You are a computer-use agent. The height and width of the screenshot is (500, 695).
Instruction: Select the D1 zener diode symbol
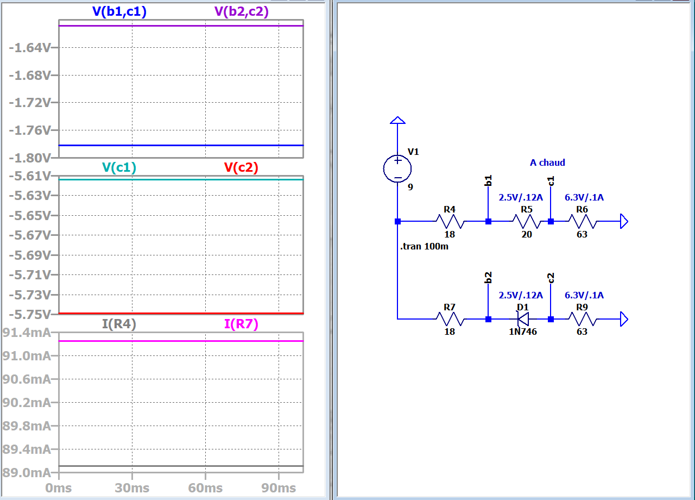pyautogui.click(x=522, y=319)
